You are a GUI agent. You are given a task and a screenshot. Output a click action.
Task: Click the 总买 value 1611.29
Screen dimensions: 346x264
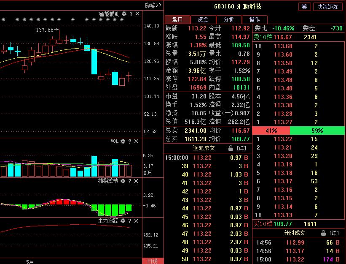[x=195, y=139]
